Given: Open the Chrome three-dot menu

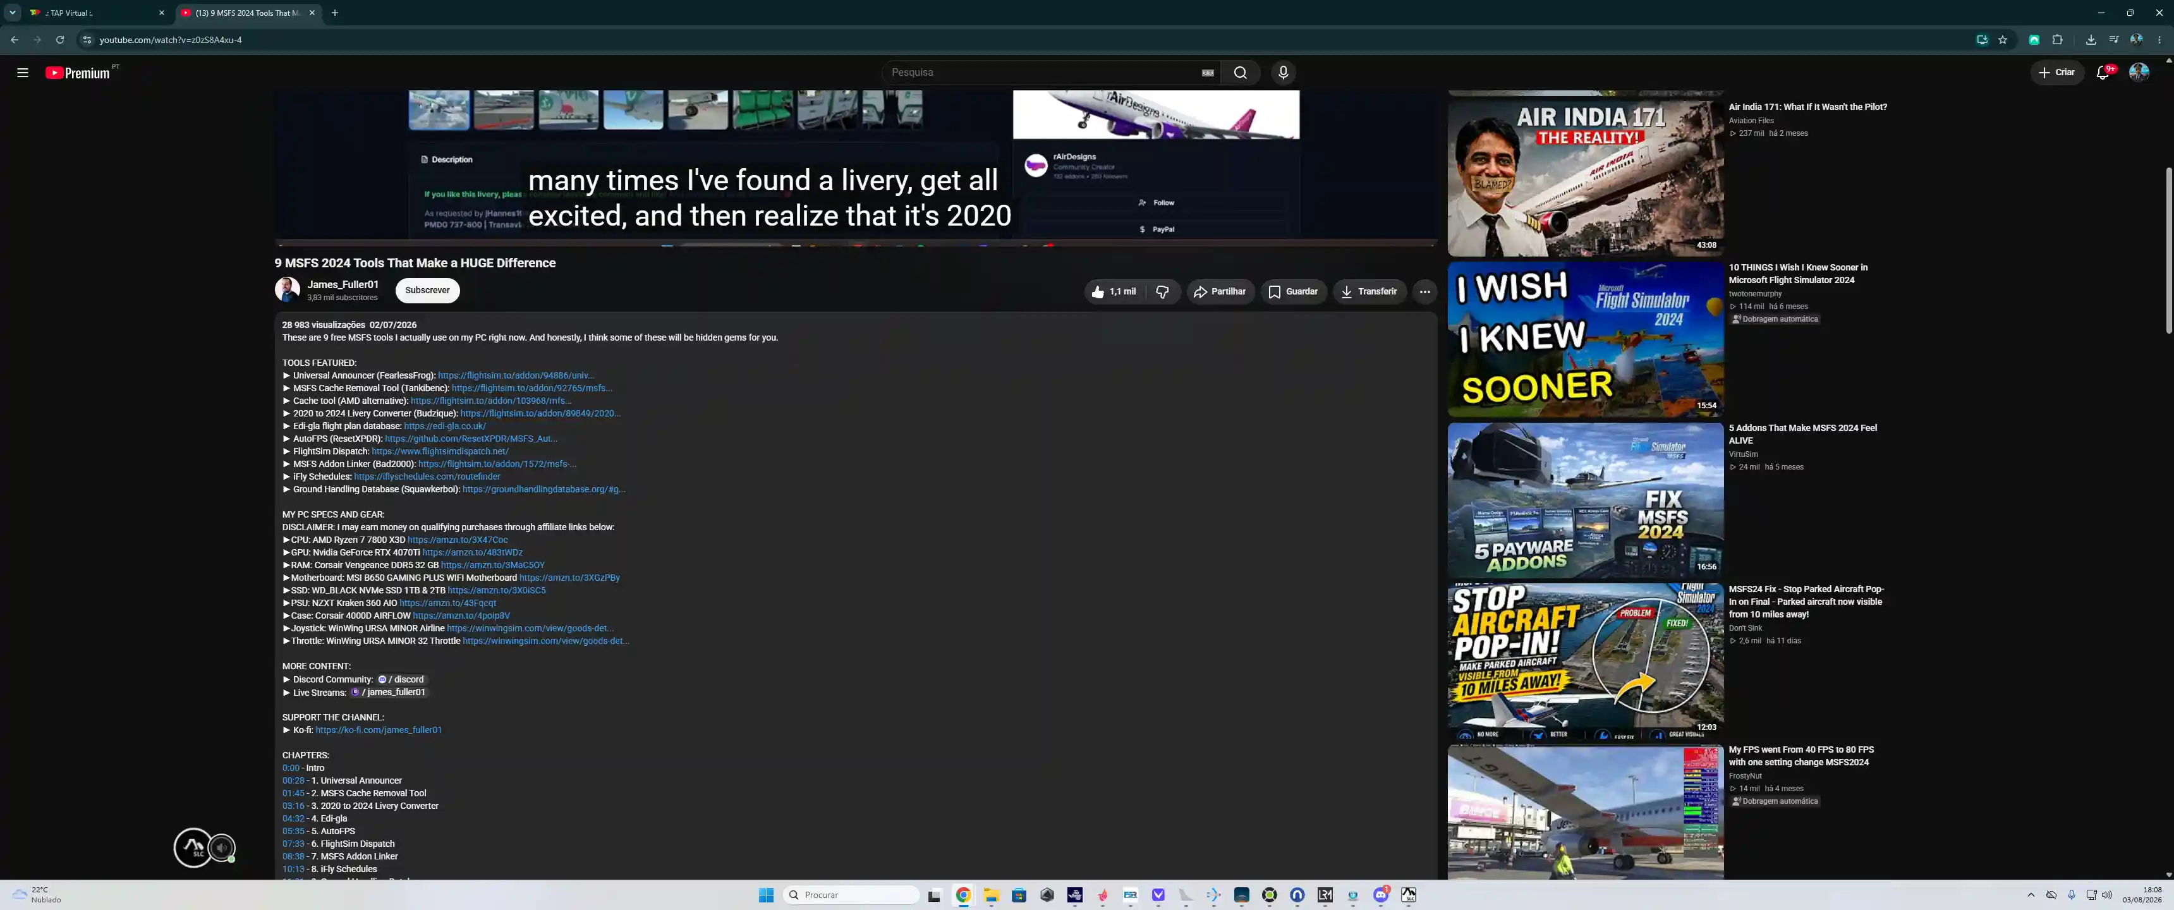Looking at the screenshot, I should [2159, 40].
